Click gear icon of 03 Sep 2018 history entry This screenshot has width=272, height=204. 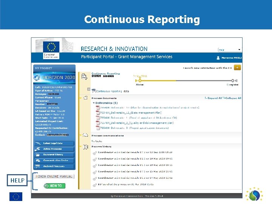tap(94, 153)
